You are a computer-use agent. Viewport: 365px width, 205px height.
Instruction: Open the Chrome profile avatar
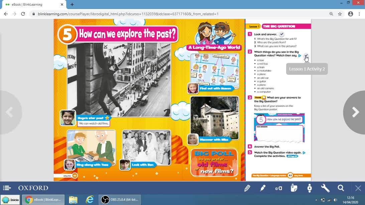351,14
